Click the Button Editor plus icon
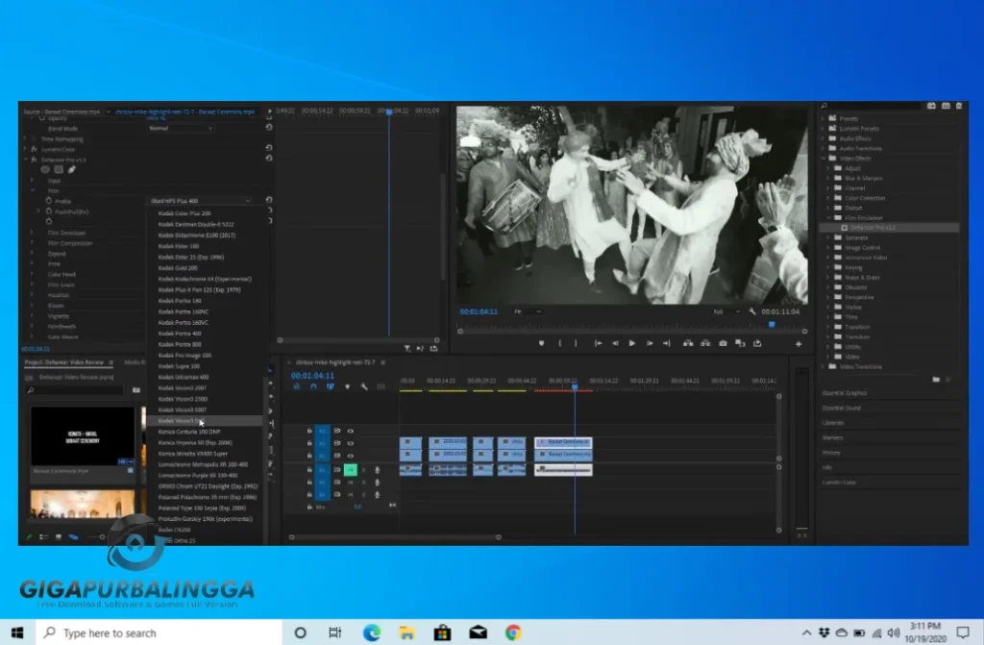 (798, 343)
